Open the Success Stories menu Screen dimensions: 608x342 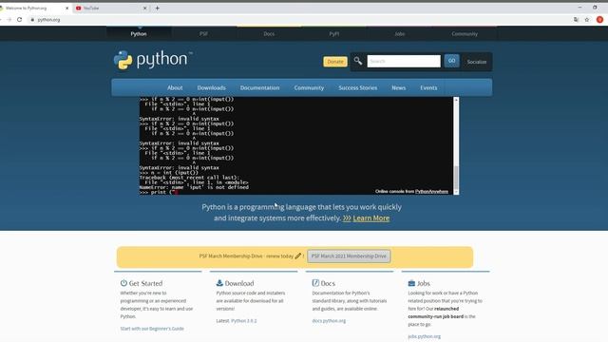[357, 87]
